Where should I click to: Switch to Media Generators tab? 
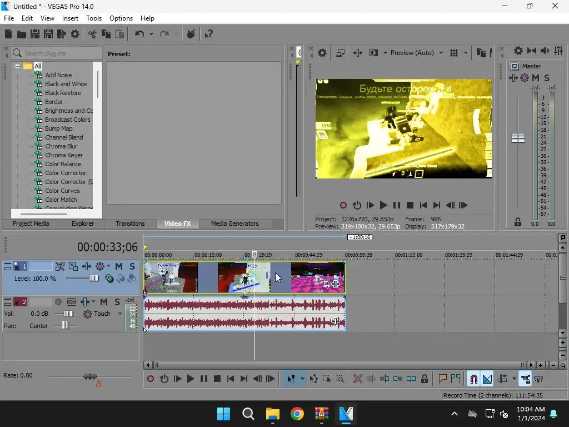click(x=235, y=224)
